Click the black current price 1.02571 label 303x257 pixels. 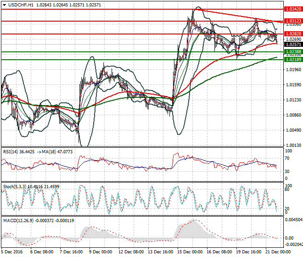click(x=293, y=44)
